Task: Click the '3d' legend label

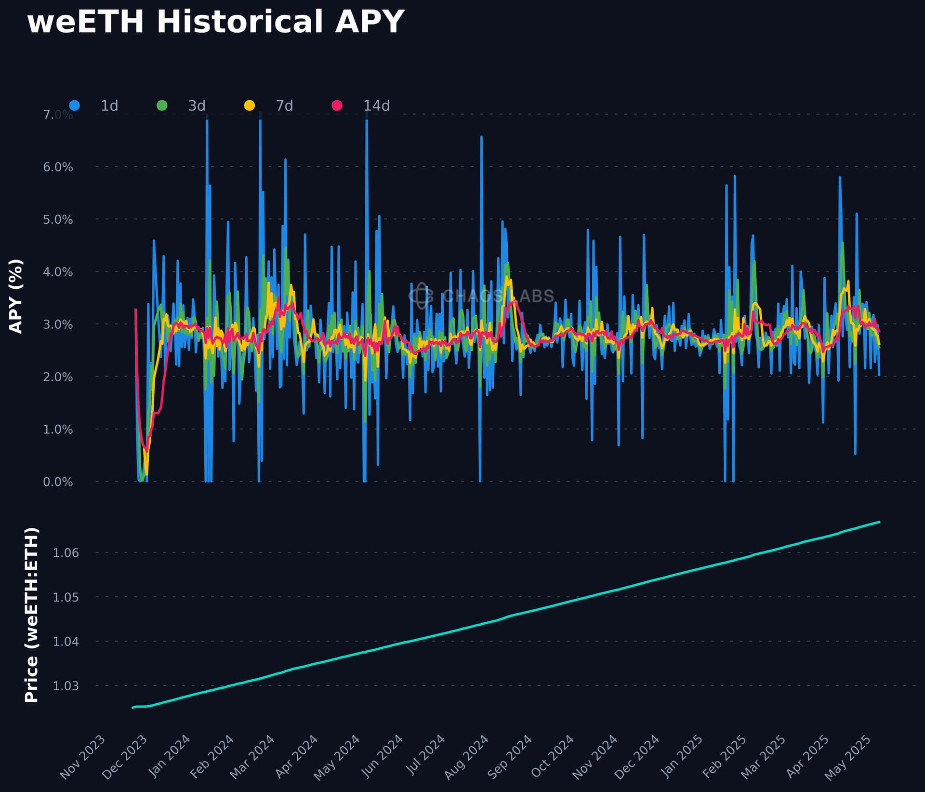Action: coord(197,106)
